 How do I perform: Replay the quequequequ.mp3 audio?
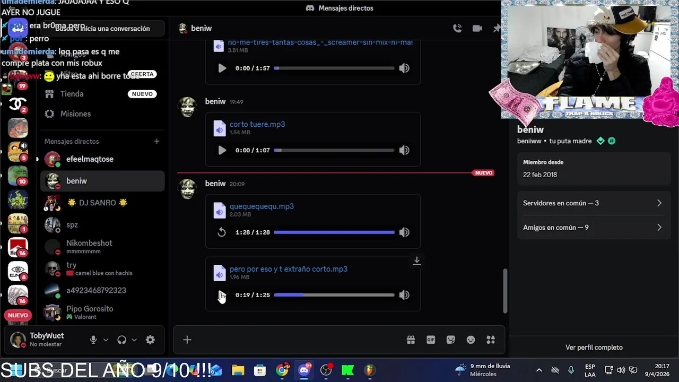point(222,232)
